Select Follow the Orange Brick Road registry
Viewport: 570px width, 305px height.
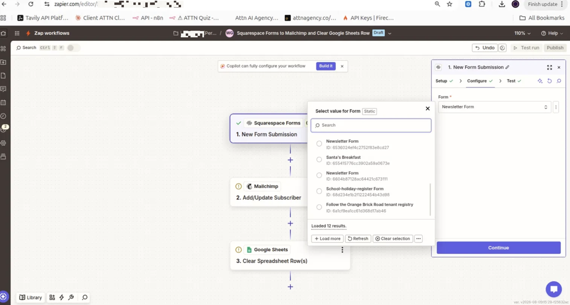click(319, 207)
